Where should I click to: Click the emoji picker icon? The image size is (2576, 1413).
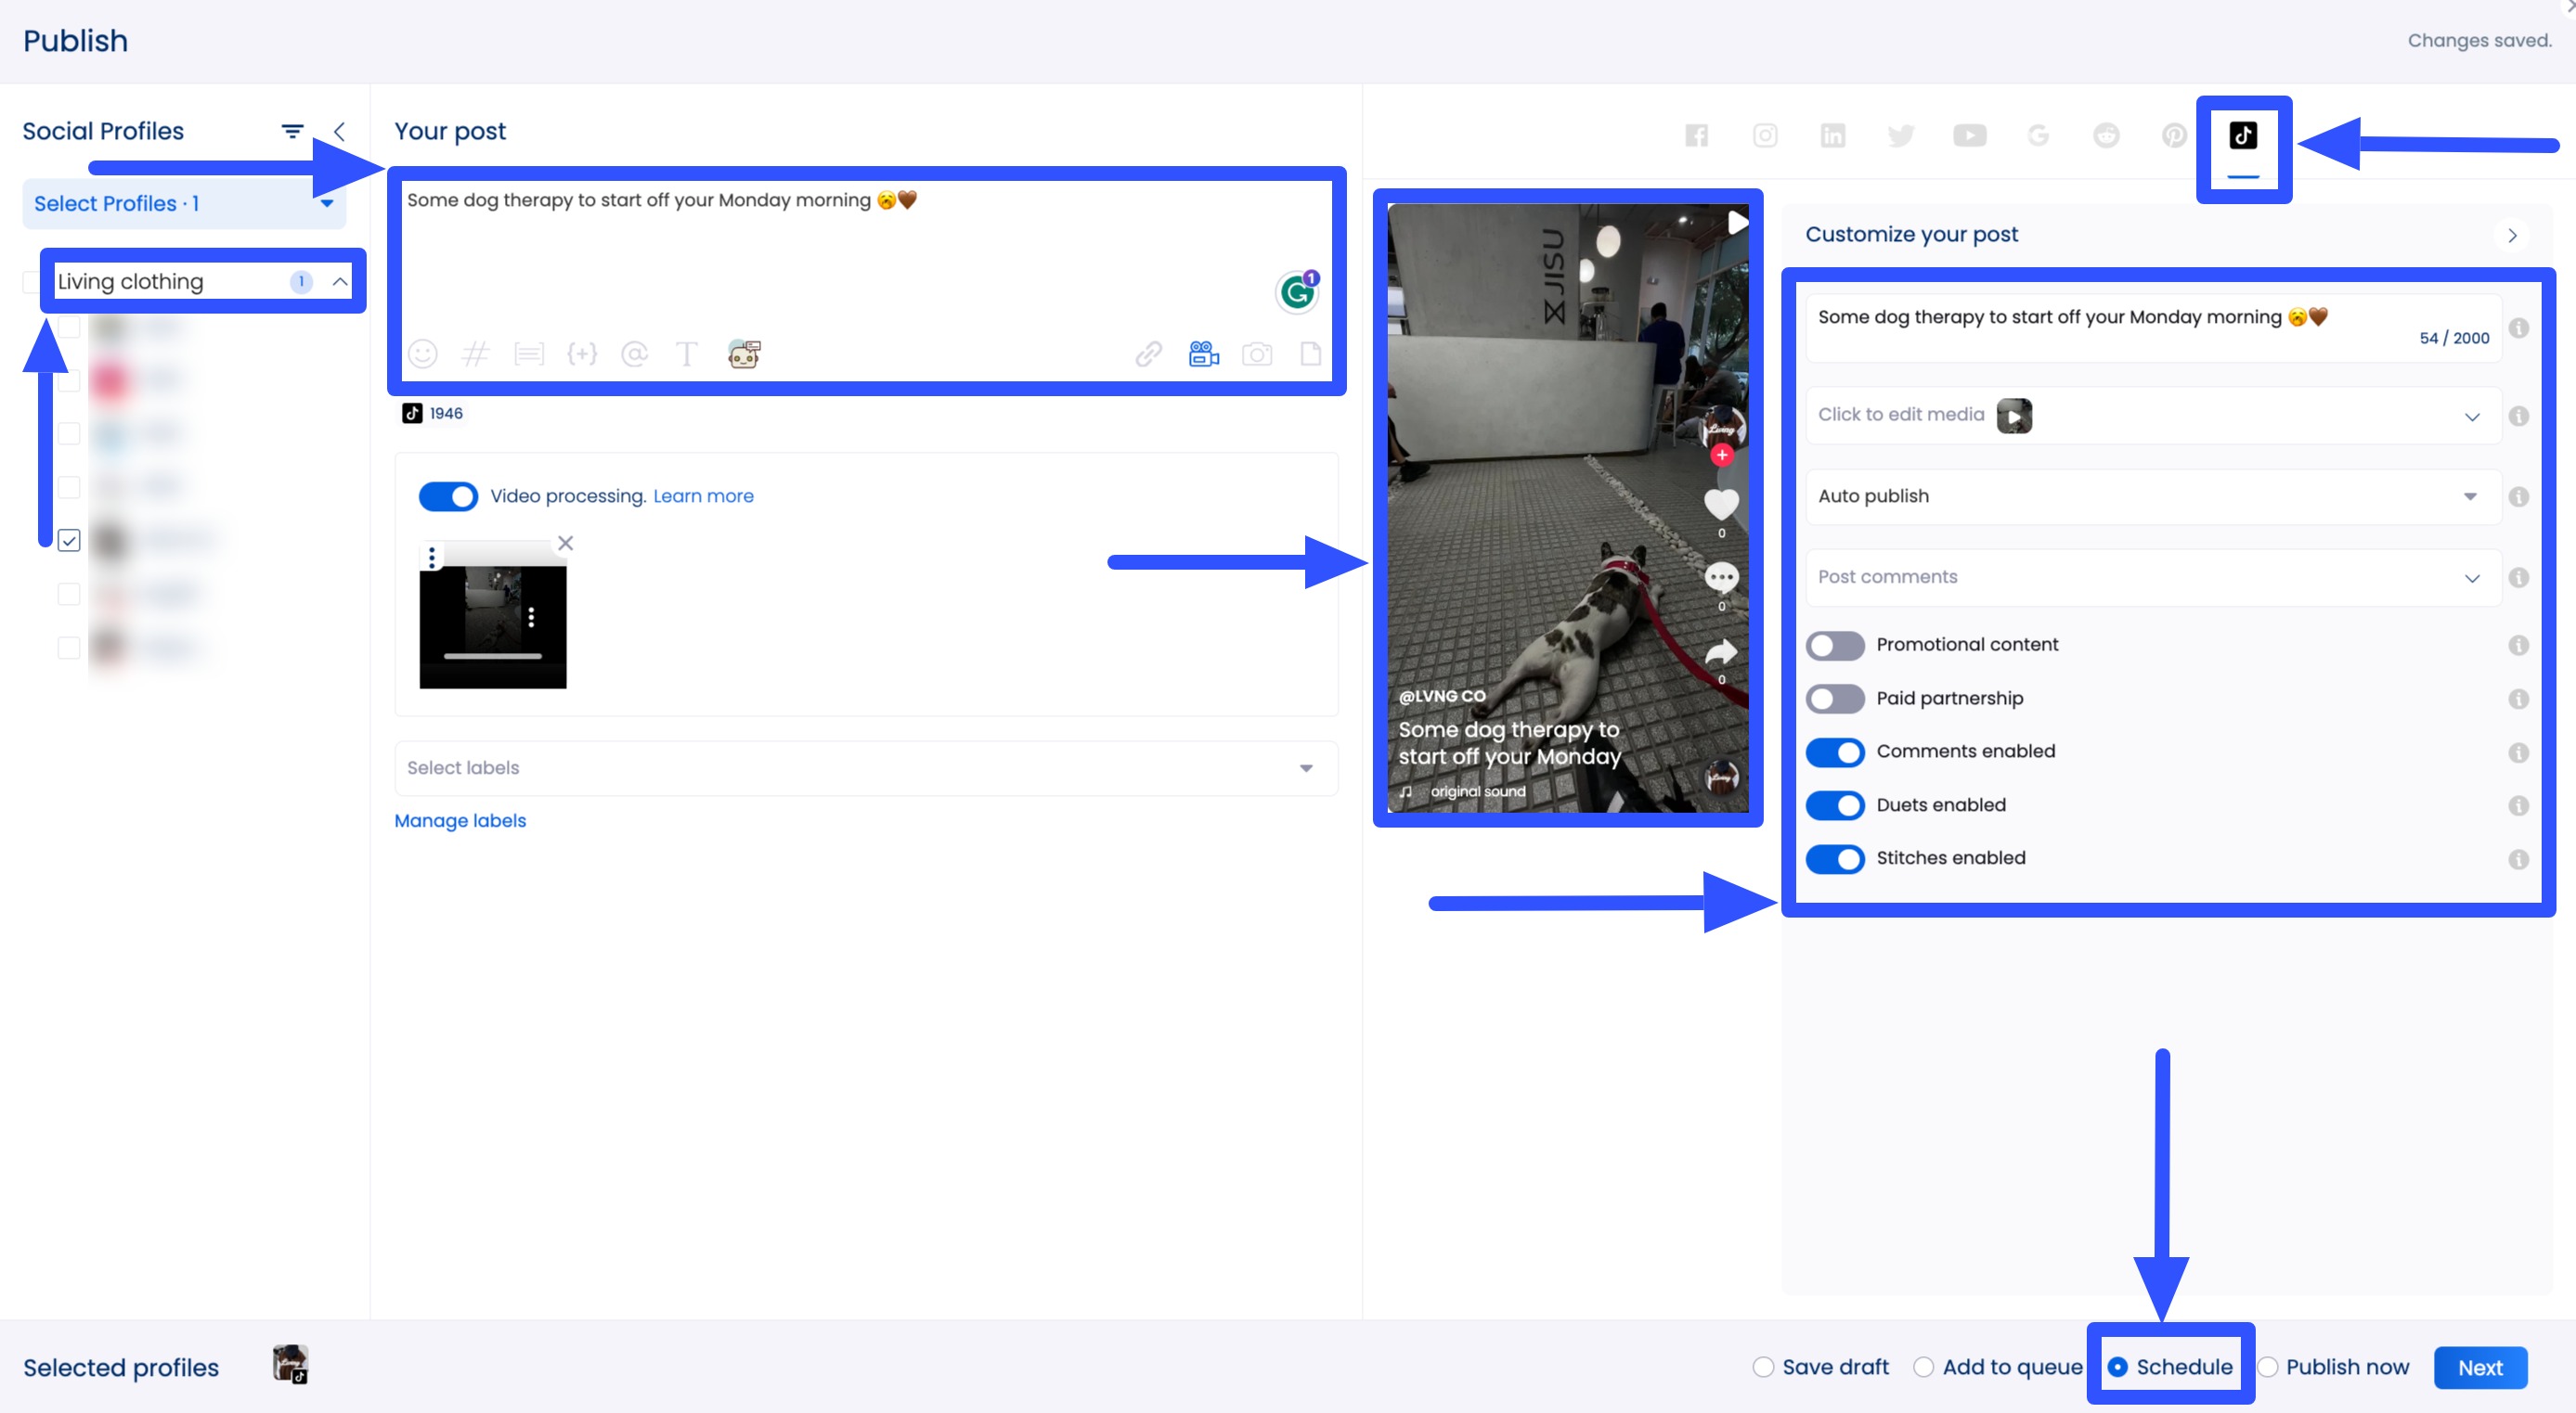point(422,353)
